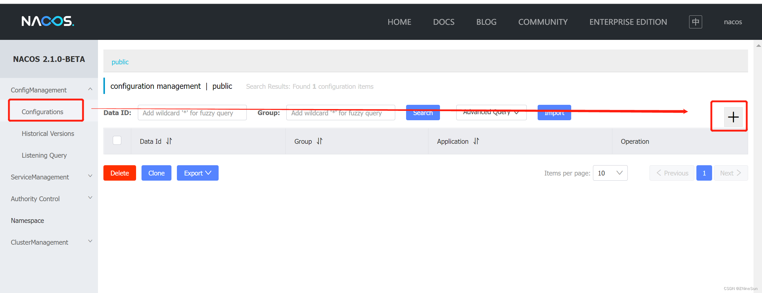Image resolution: width=762 pixels, height=293 pixels.
Task: Click the scrollbar up arrow
Action: click(x=758, y=46)
